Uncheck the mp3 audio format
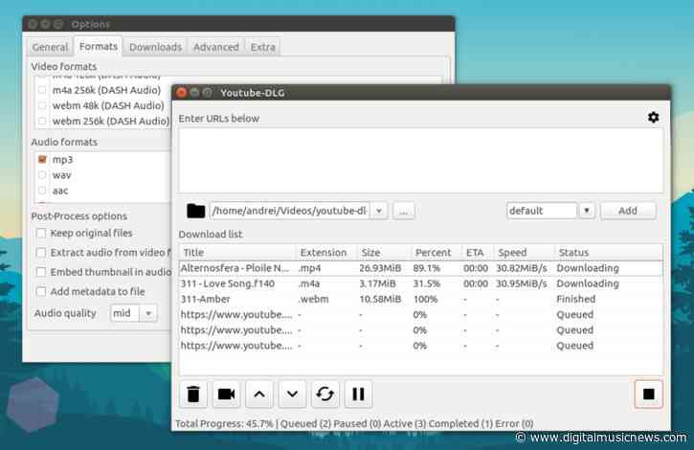This screenshot has width=694, height=450. coord(42,159)
